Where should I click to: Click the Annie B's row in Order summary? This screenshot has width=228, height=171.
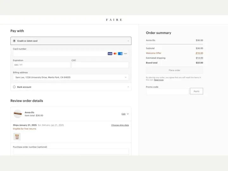[174, 41]
